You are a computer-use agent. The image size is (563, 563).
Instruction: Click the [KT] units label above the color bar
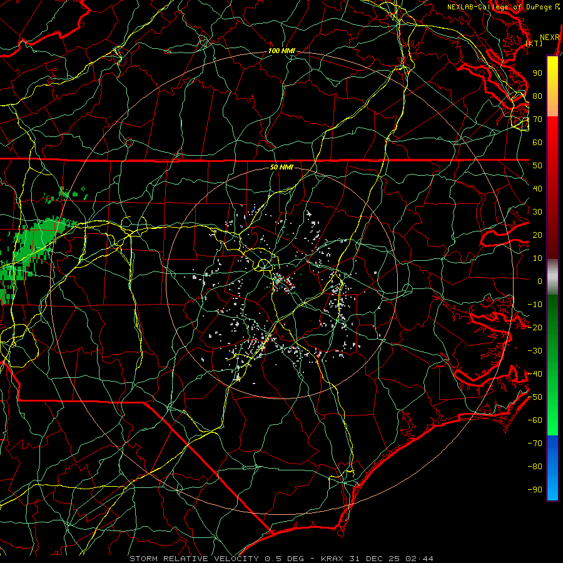(x=534, y=43)
